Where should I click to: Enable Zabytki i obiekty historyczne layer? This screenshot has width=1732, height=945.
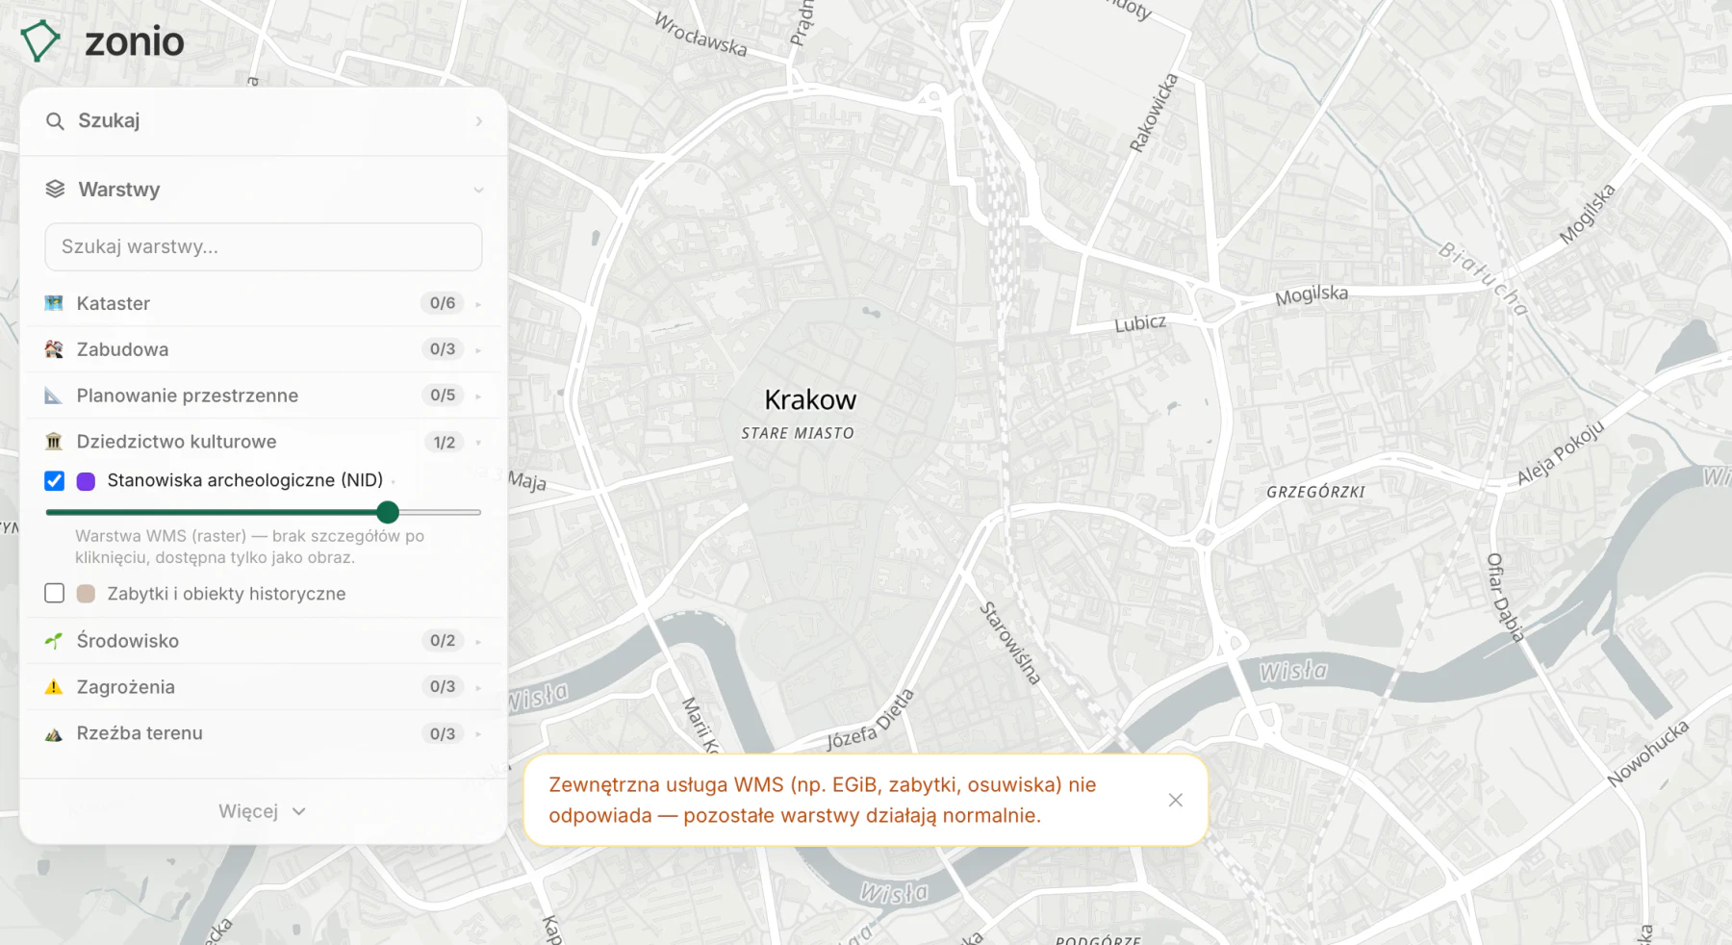(55, 594)
